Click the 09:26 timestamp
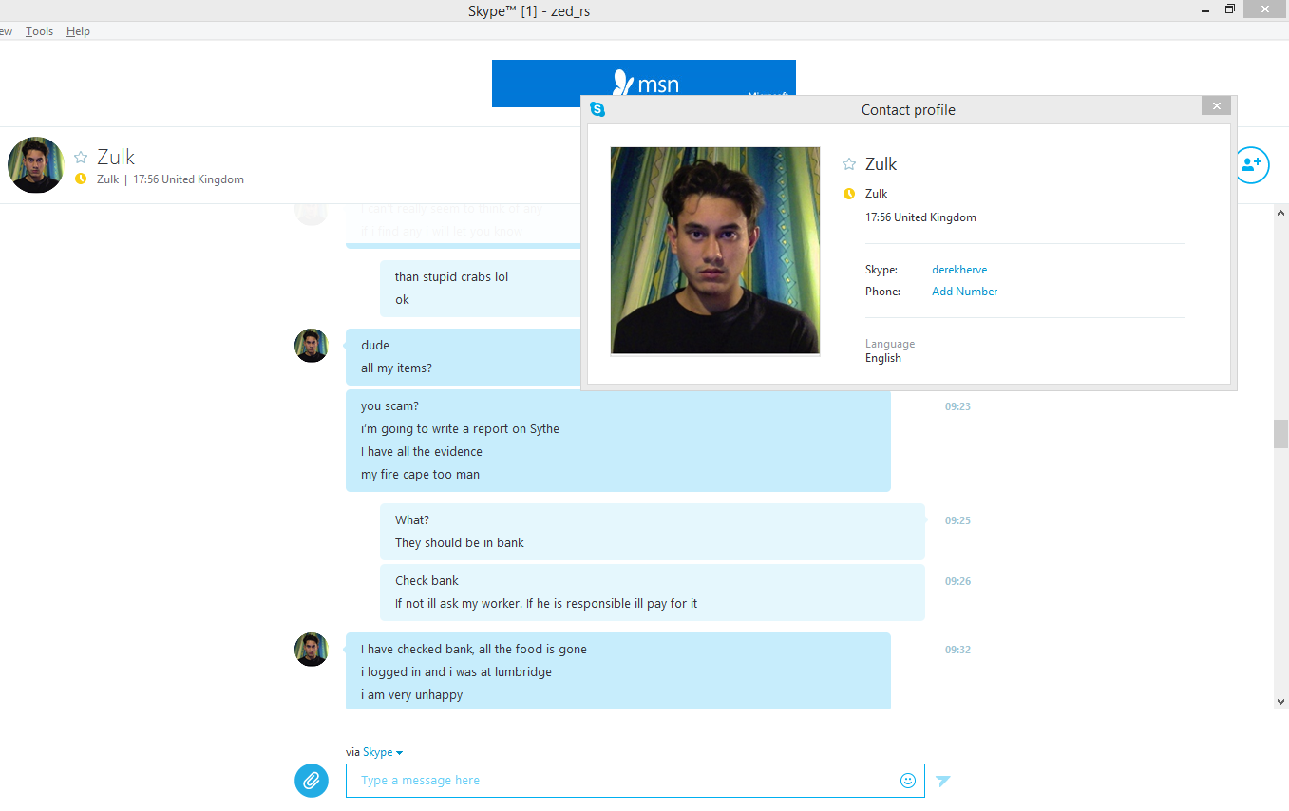This screenshot has width=1289, height=811. tap(957, 581)
